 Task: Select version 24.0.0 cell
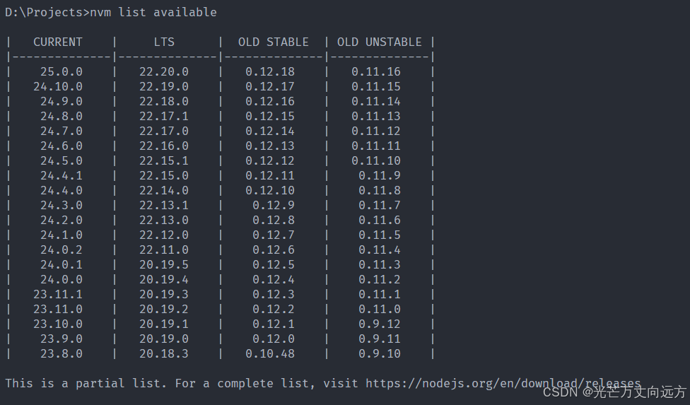pyautogui.click(x=62, y=280)
